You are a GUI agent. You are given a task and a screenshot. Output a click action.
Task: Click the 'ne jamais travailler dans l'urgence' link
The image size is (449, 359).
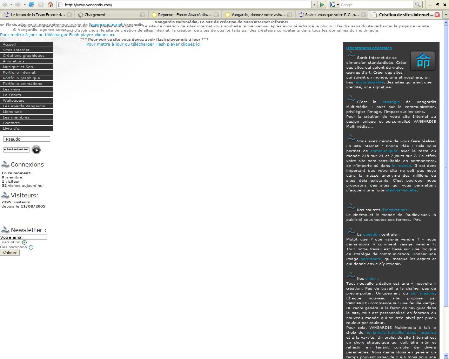point(401,332)
